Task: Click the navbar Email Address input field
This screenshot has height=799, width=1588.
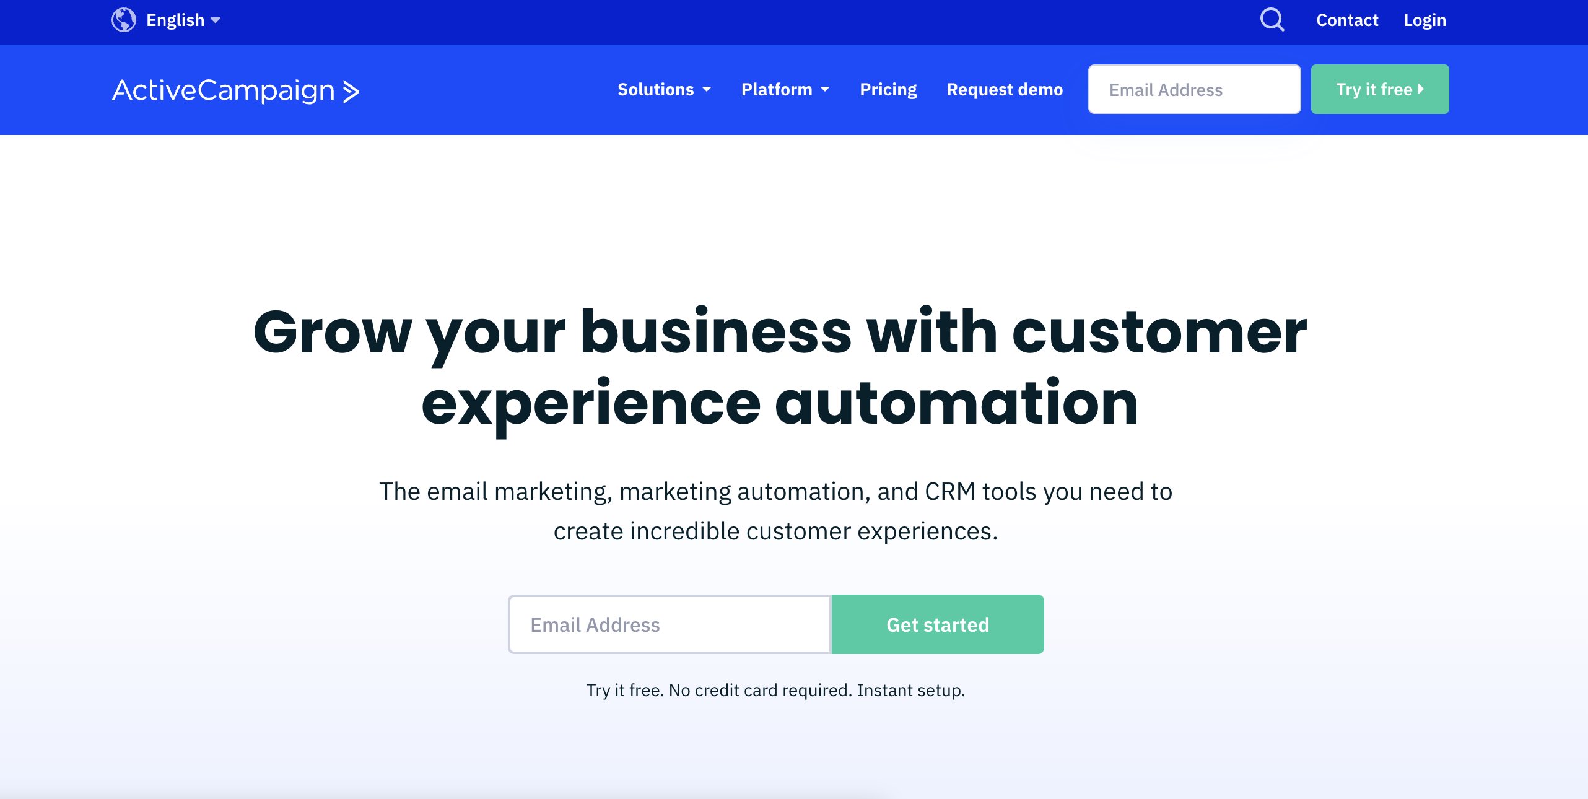Action: [1195, 90]
